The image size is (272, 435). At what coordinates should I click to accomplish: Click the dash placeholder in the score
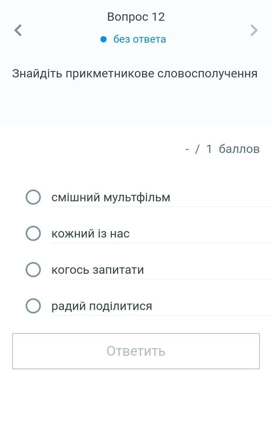tap(187, 149)
